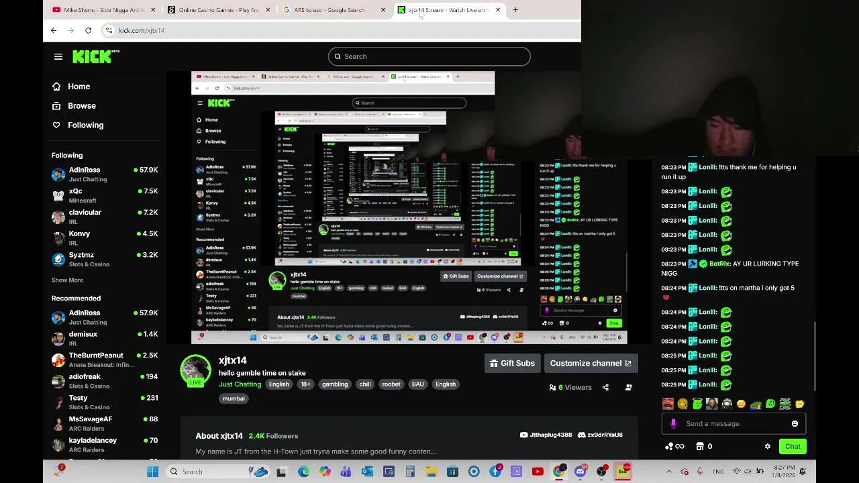Open MsSavageAF in Recommended list

pyautogui.click(x=105, y=423)
